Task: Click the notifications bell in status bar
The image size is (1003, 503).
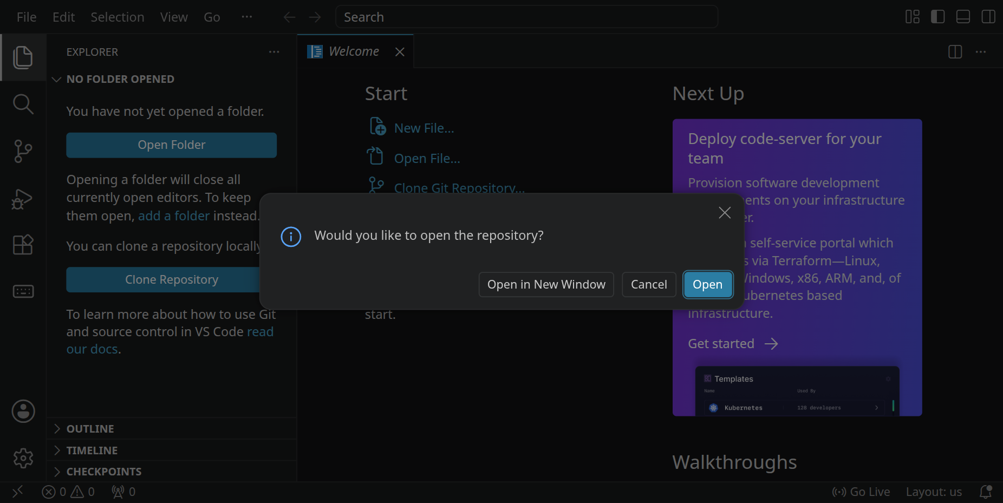Action: [x=985, y=492]
